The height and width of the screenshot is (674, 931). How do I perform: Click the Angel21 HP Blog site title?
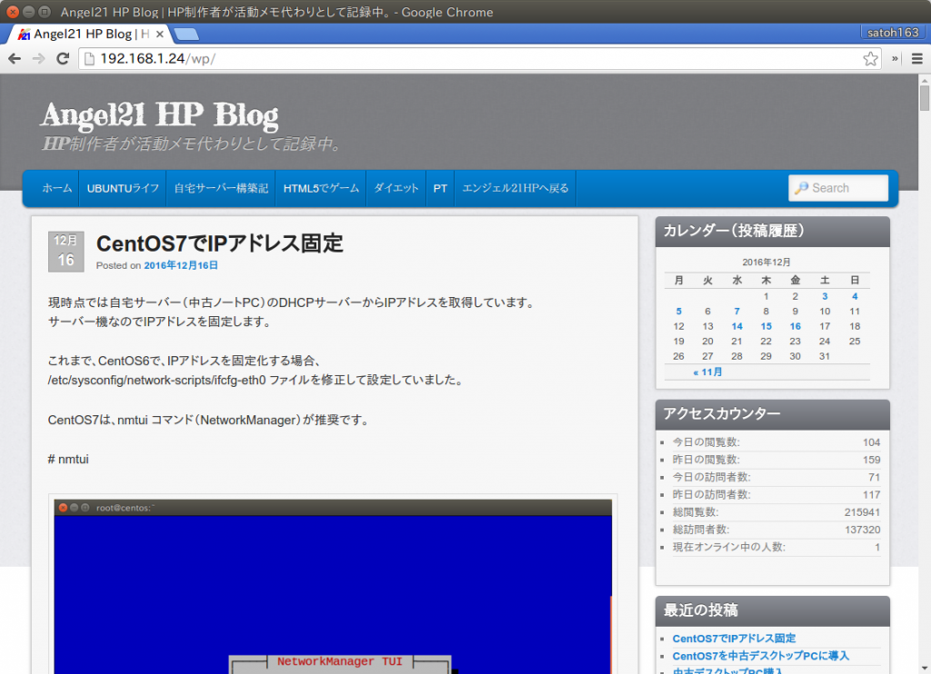click(x=159, y=115)
